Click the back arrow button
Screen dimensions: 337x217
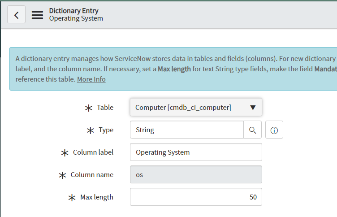(17, 15)
